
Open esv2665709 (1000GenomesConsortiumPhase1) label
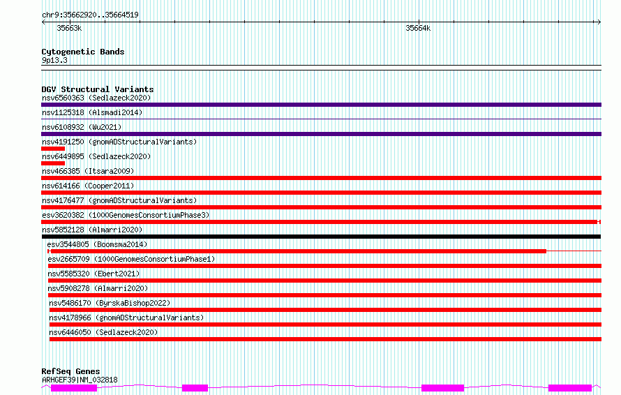click(x=131, y=259)
